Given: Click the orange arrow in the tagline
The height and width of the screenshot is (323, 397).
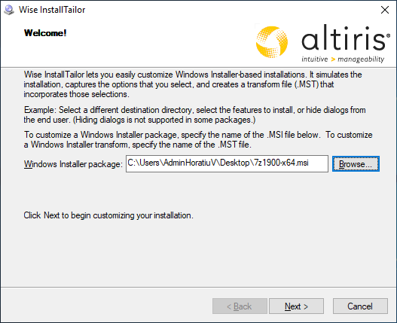Looking at the screenshot, I should (x=333, y=59).
